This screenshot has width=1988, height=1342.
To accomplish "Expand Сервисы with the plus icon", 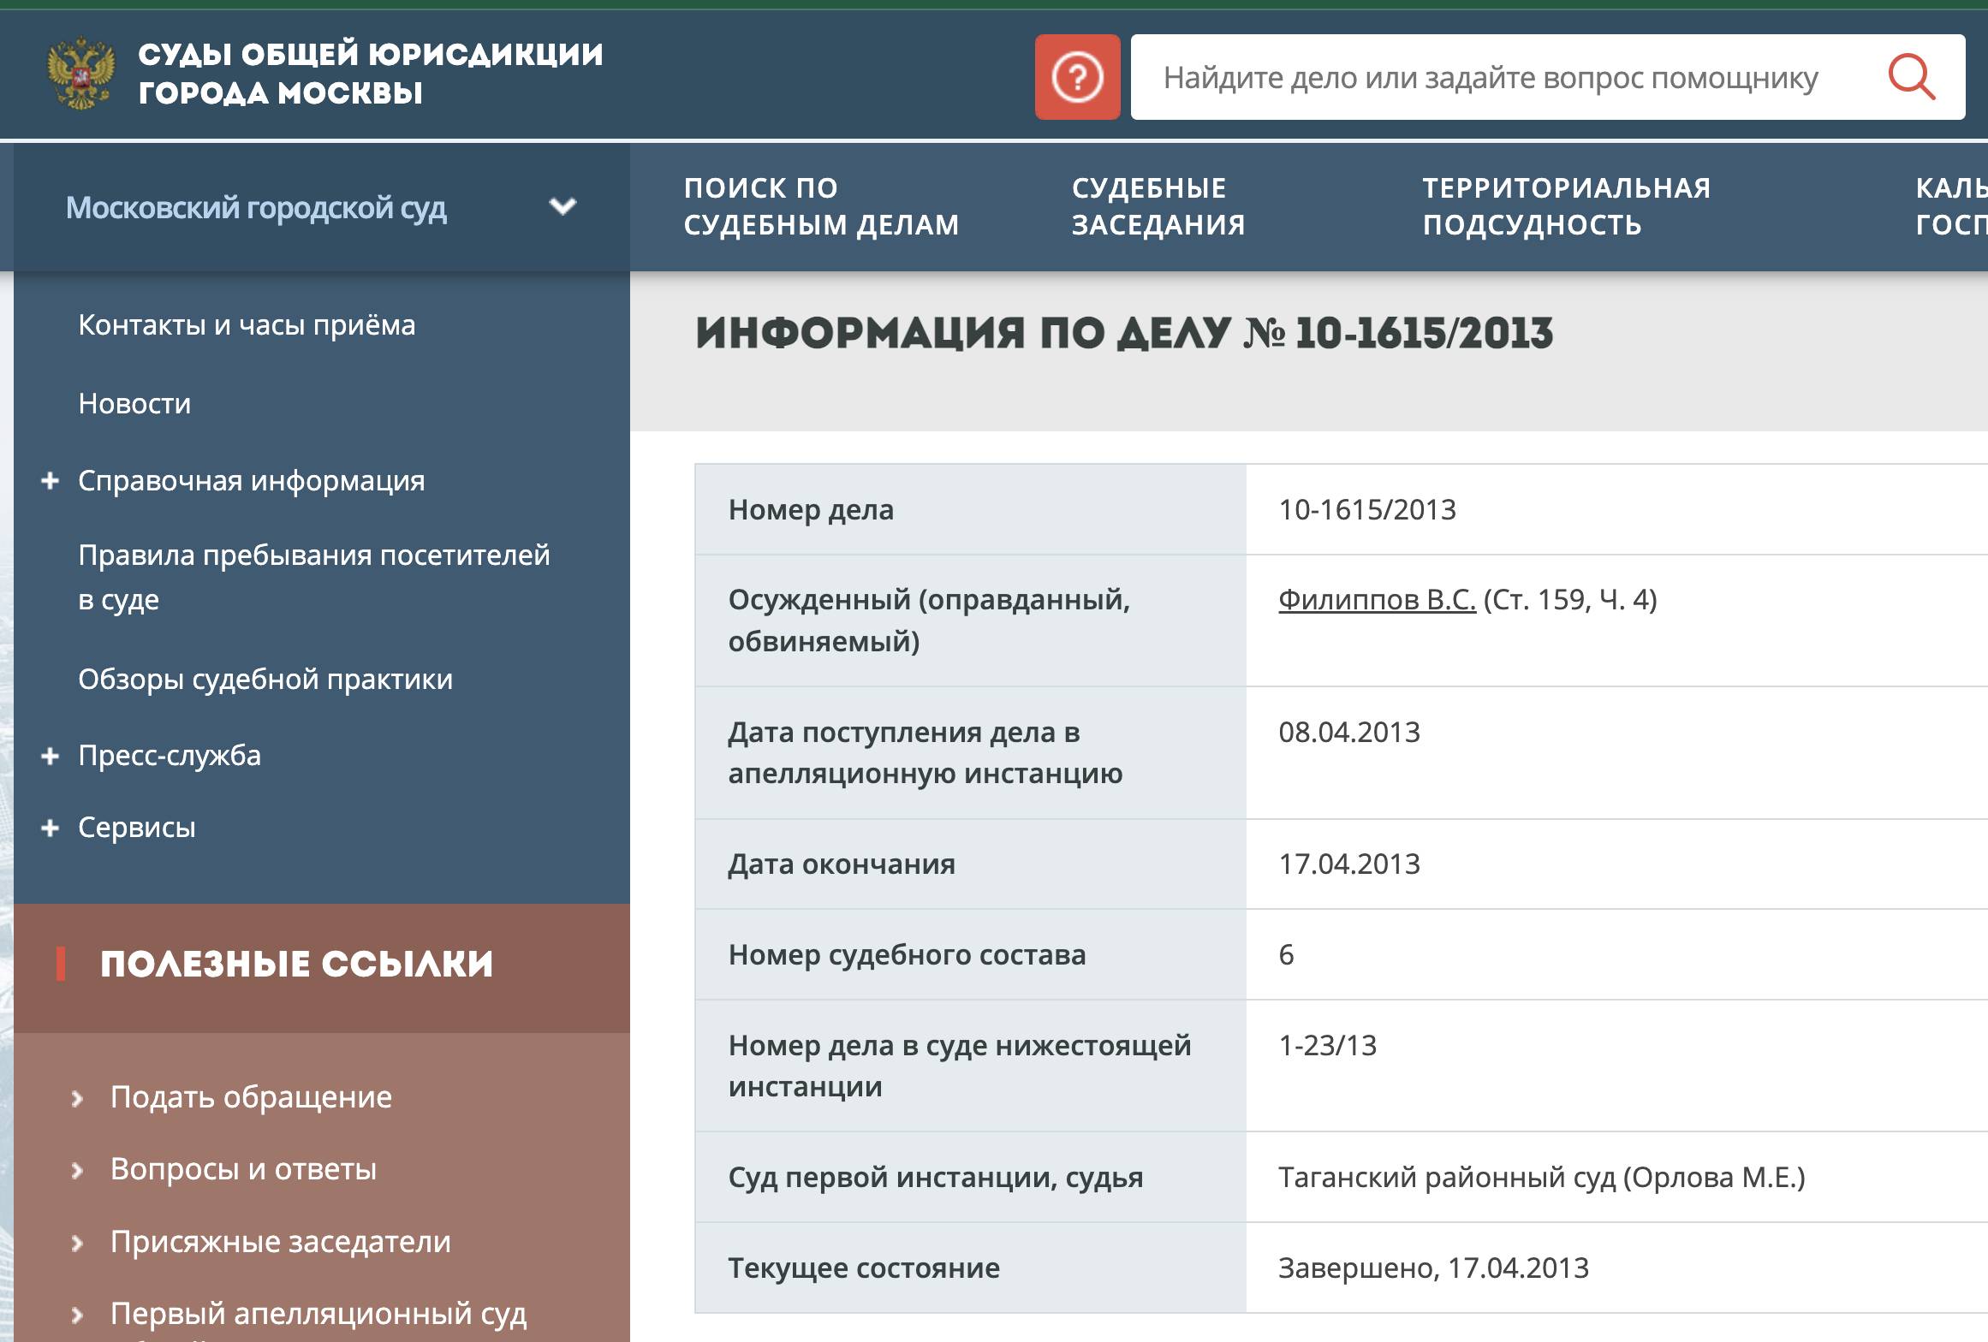I will pyautogui.click(x=51, y=828).
